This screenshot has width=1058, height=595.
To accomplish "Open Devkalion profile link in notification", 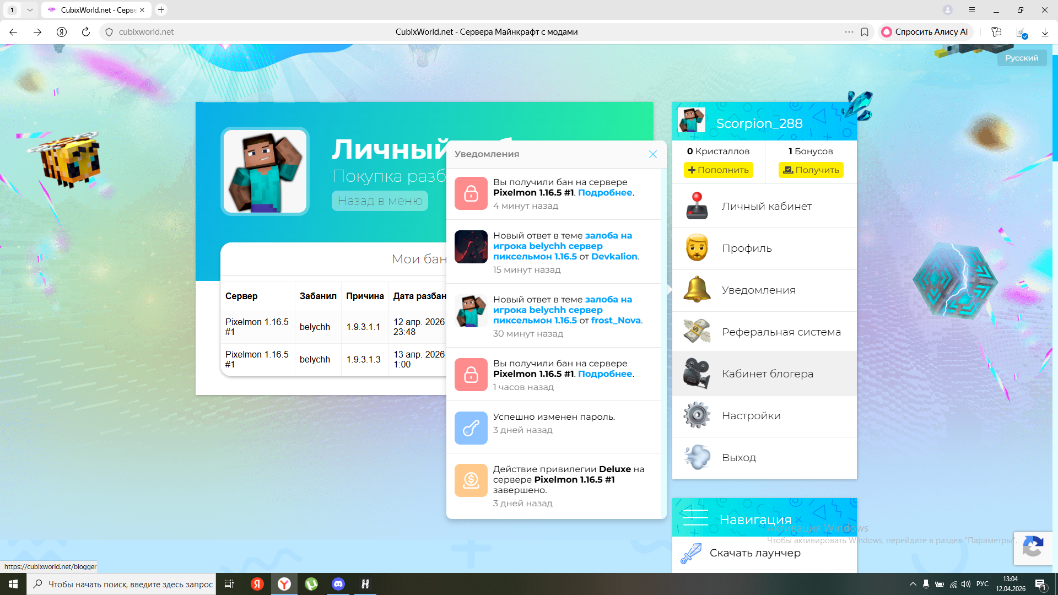I will (x=614, y=257).
